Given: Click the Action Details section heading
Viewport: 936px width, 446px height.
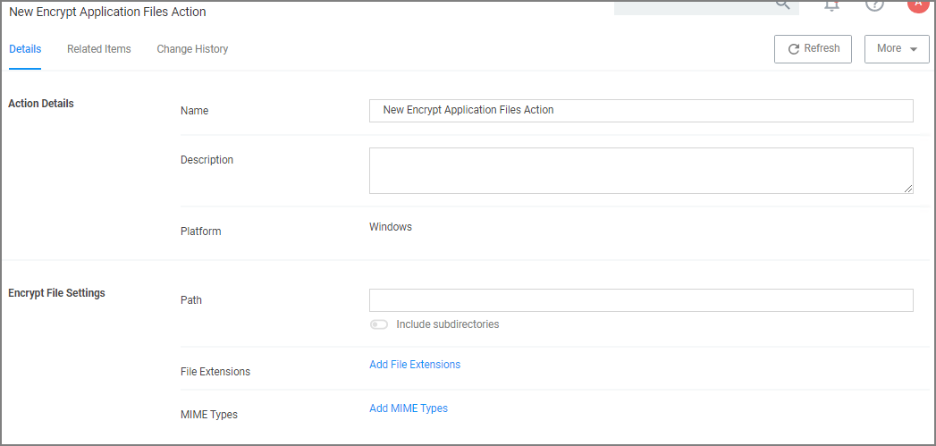Looking at the screenshot, I should click(41, 104).
